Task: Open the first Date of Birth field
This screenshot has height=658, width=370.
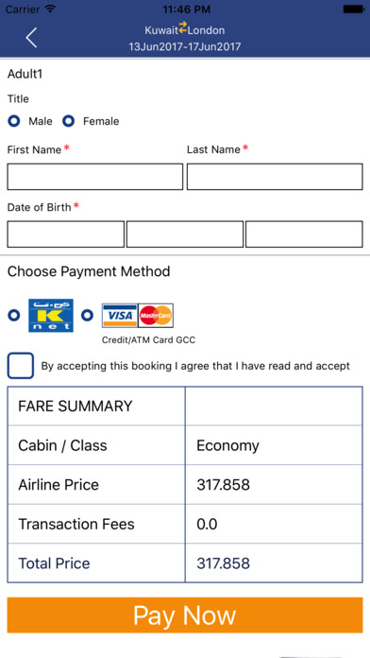Action: point(65,234)
